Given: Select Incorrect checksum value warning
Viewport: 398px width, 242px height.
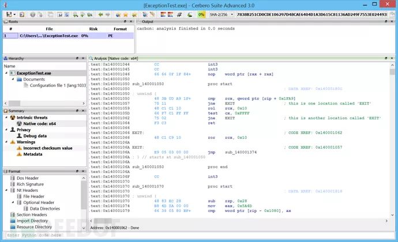Looking at the screenshot, I should (47, 148).
